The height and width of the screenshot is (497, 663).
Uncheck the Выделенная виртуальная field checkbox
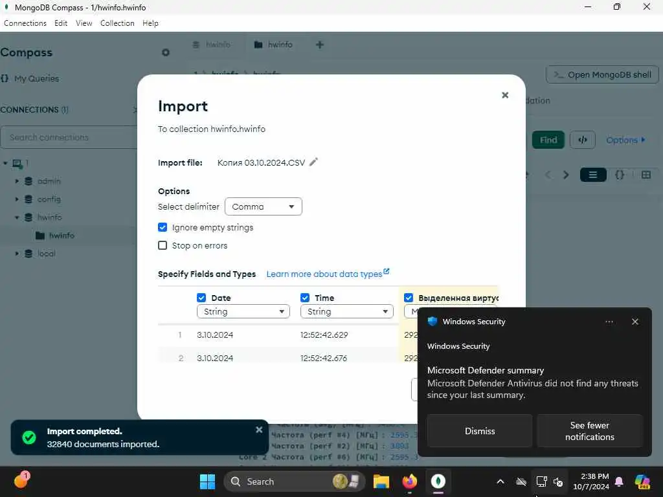pos(409,298)
